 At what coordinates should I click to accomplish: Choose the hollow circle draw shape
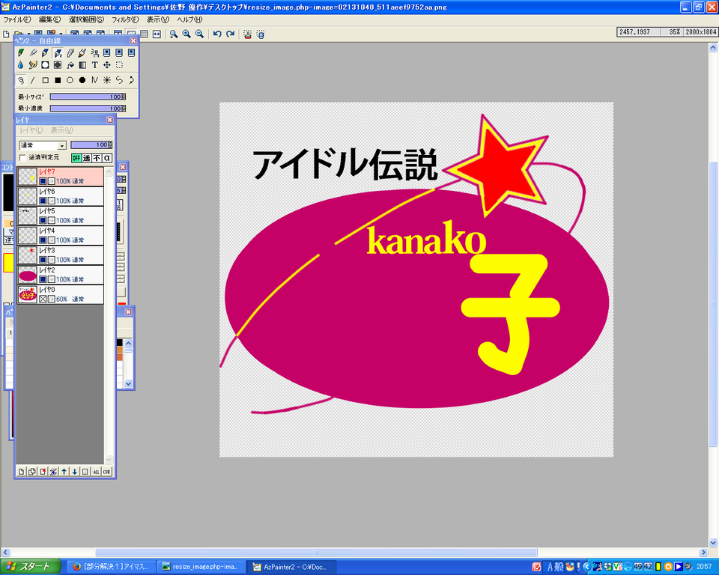[x=70, y=80]
